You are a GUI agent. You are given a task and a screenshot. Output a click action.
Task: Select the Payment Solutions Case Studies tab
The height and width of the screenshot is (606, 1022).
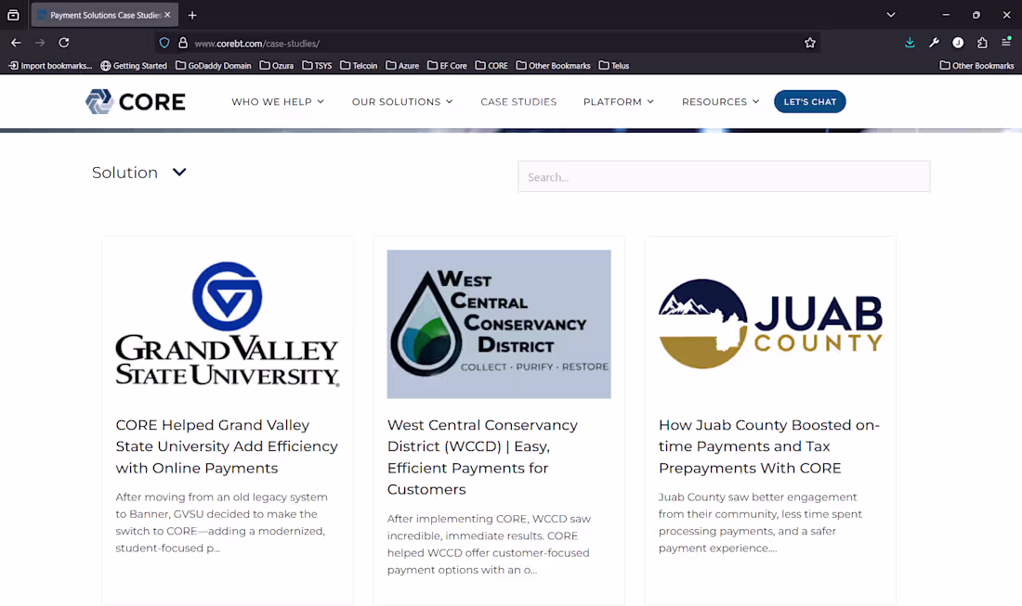104,15
